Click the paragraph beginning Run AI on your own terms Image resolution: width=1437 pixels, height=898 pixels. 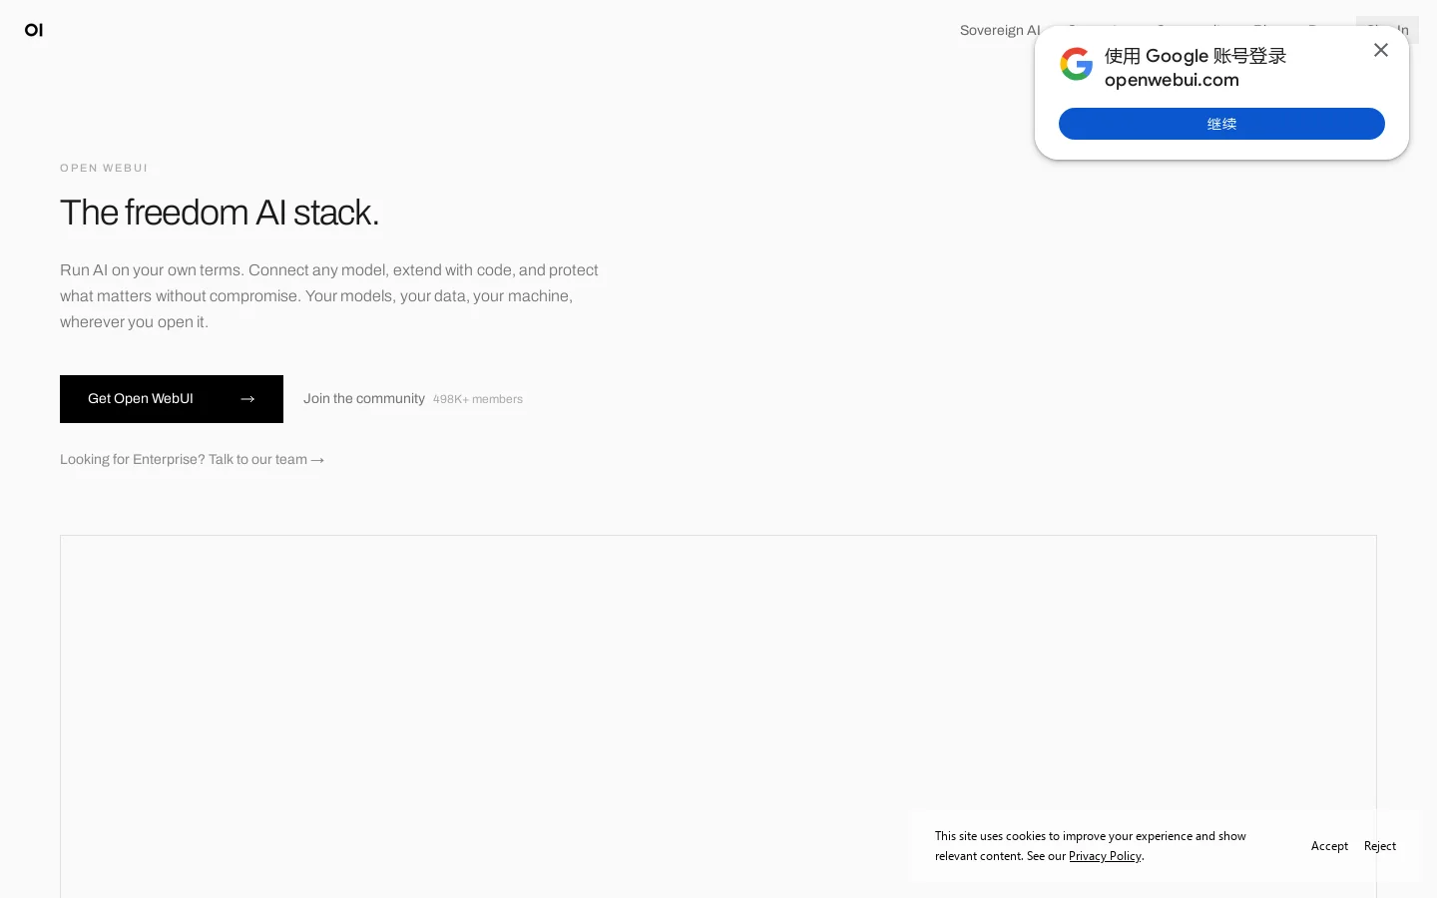(329, 296)
